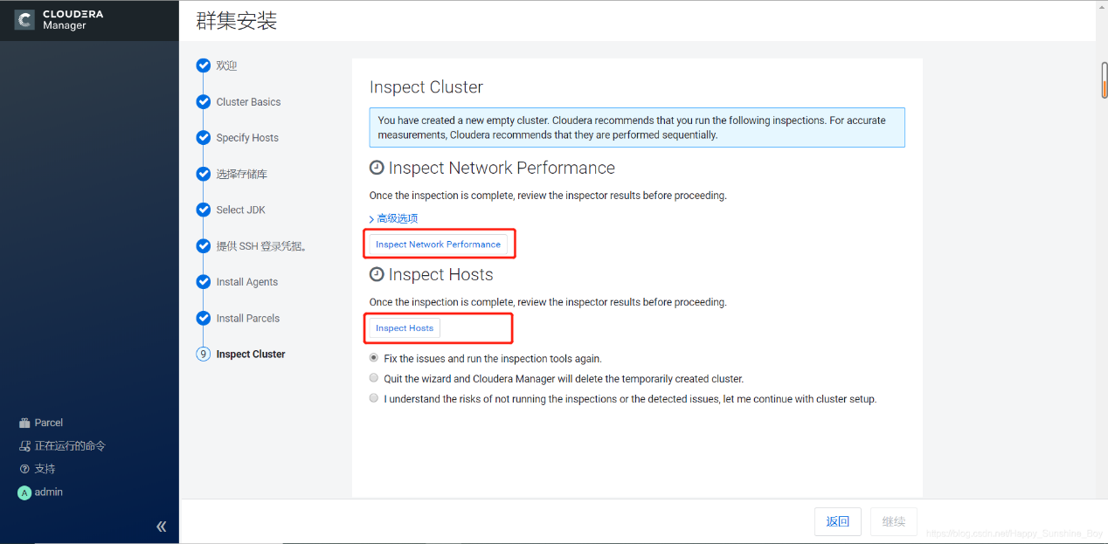Image resolution: width=1108 pixels, height=544 pixels.
Task: Click the checkmark icon beside 欢迎 step
Action: click(x=204, y=65)
